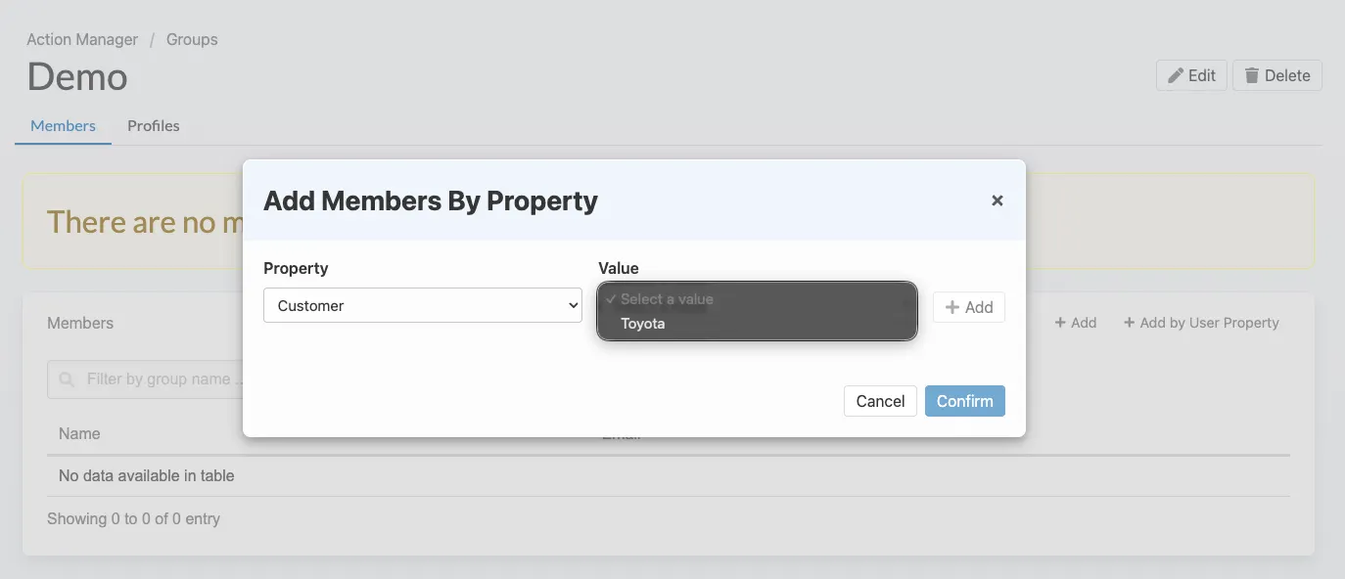Image resolution: width=1345 pixels, height=579 pixels.
Task: Switch to the Profiles tab
Action: coord(154,126)
